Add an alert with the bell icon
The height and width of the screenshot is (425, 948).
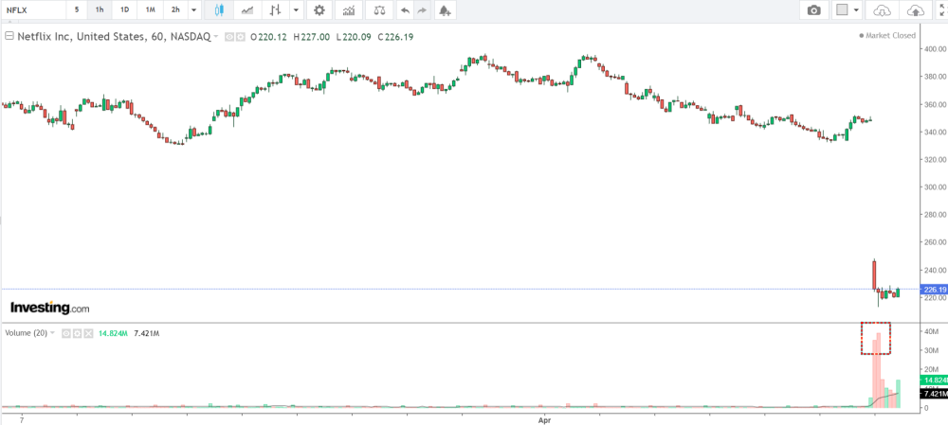[x=445, y=10]
